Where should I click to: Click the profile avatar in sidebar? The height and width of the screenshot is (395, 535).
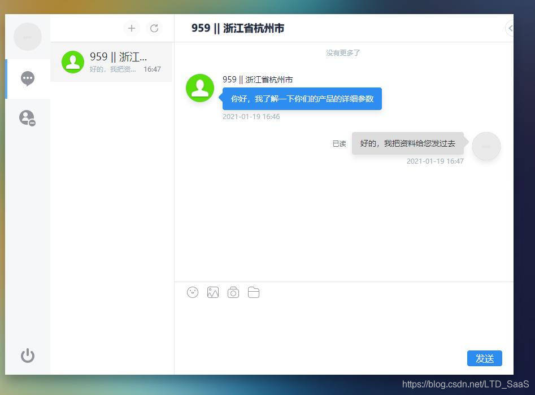(x=28, y=37)
